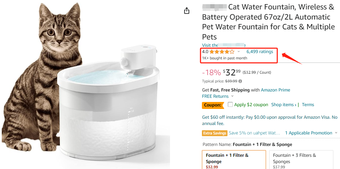Screen dimensions: 340x169
Task: Click the Save 5% promotion text
Action: (254, 133)
